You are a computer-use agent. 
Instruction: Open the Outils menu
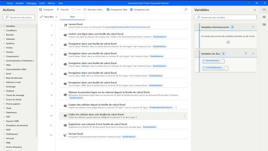pos(42,3)
